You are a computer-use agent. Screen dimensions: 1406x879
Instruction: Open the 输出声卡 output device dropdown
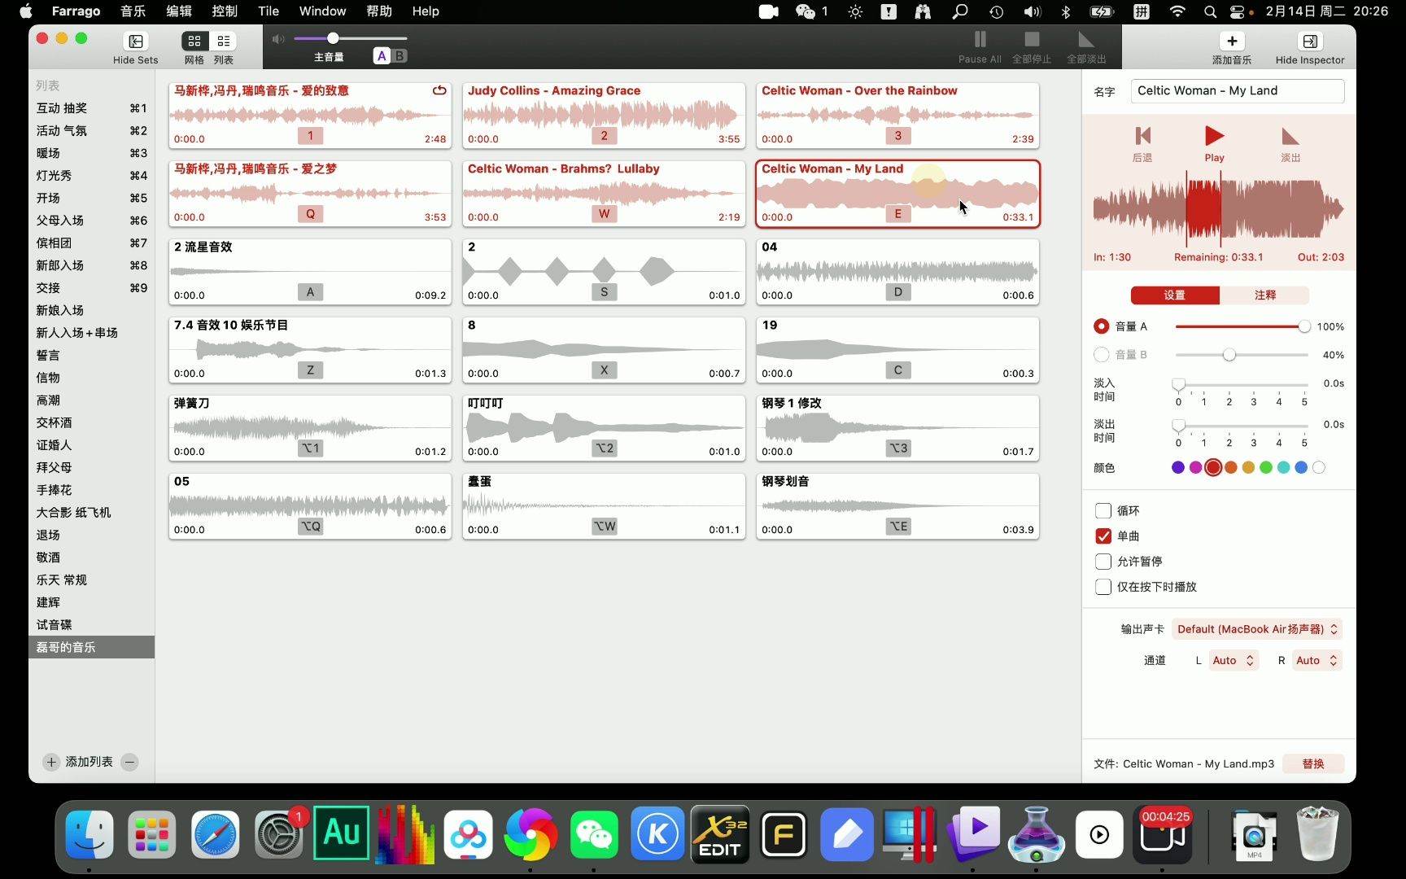[x=1257, y=628]
